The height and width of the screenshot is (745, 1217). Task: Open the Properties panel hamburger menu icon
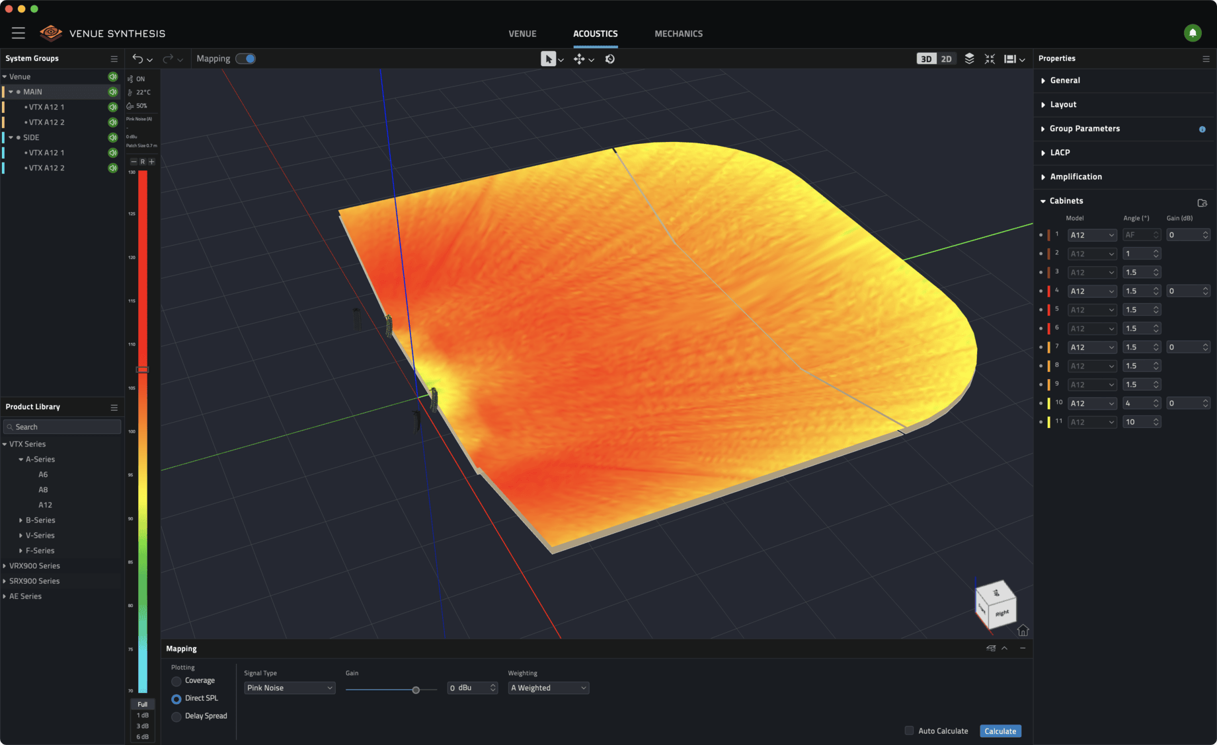click(x=1206, y=59)
